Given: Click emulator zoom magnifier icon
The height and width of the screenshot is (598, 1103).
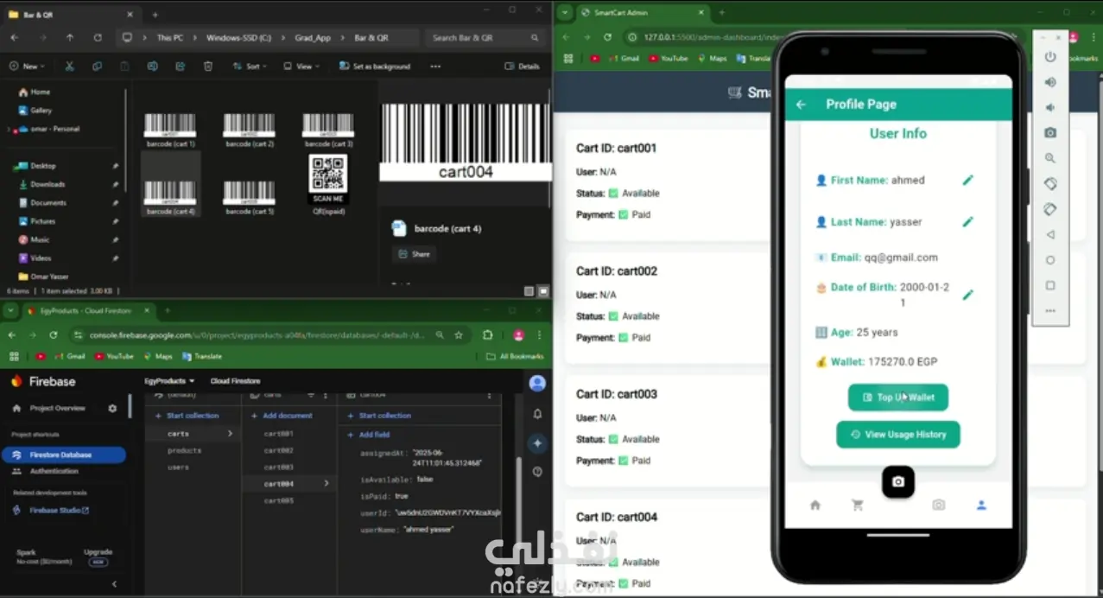Looking at the screenshot, I should pyautogui.click(x=1050, y=158).
